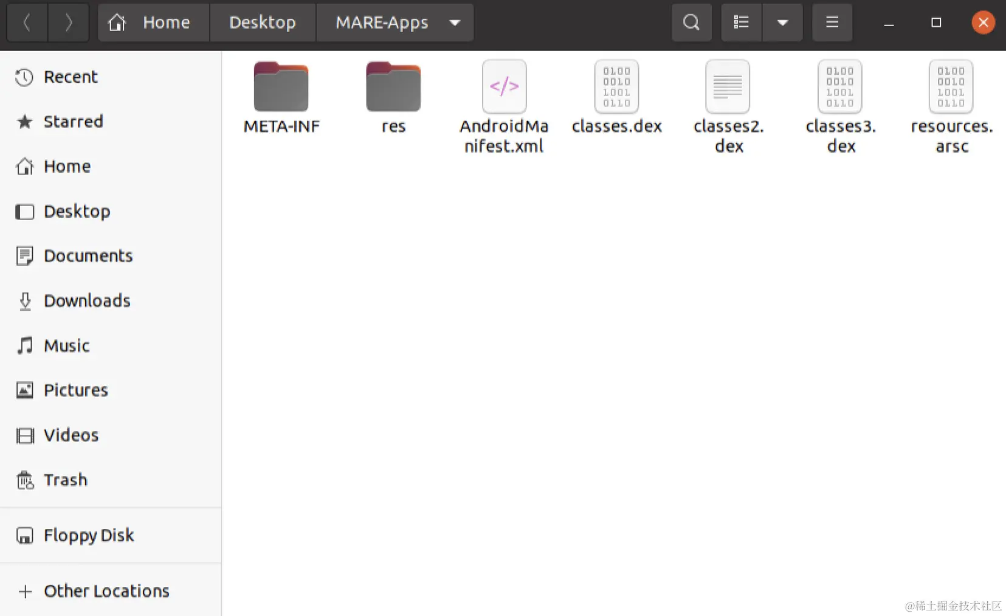Screen dimensions: 1006x616
Task: Open Videos in the sidebar
Action: point(111,435)
